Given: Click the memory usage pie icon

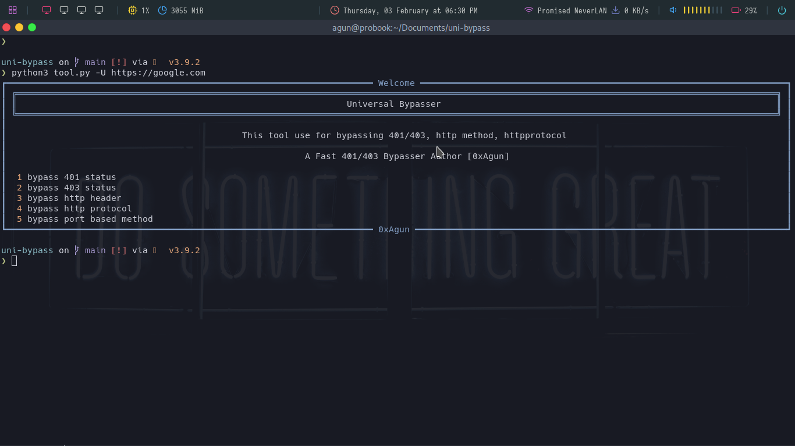Looking at the screenshot, I should (x=162, y=10).
